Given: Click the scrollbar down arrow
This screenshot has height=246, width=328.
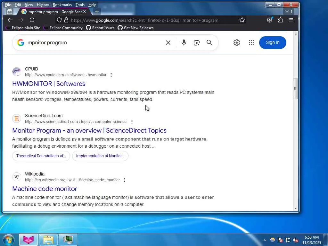Looking at the screenshot, I should (x=296, y=208).
